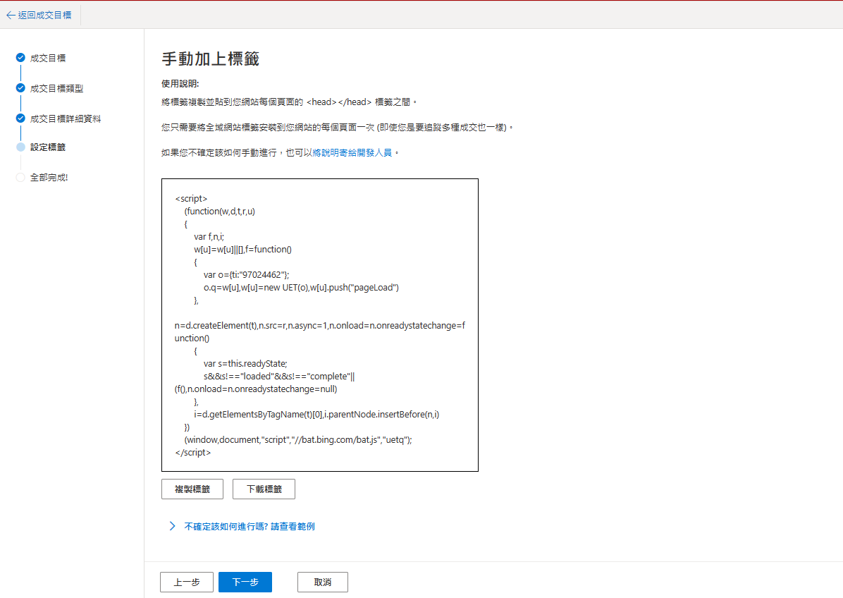
Task: Click the line var o={ti:"97024462"};
Action: coord(246,275)
